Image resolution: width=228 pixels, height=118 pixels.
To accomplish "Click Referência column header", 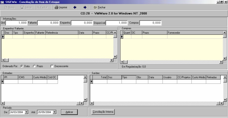I will tap(62, 33).
